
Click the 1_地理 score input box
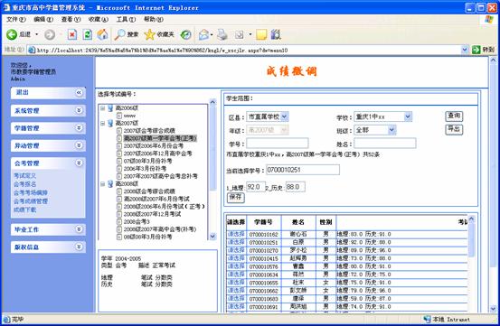coord(256,187)
